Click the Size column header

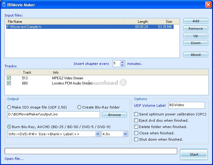161,21
